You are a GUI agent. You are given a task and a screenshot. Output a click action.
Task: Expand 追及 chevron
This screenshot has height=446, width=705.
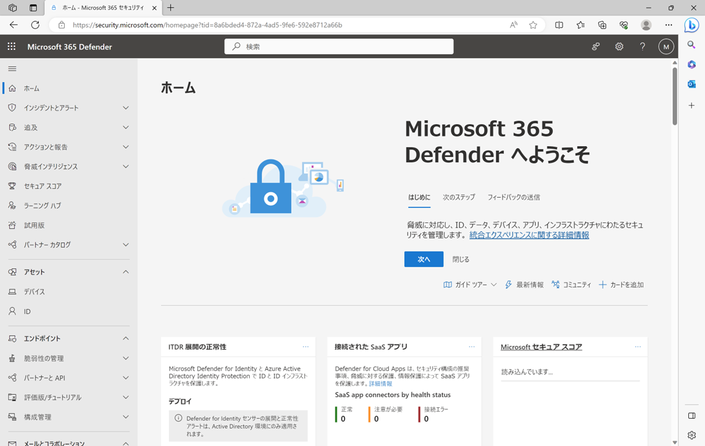tap(126, 127)
